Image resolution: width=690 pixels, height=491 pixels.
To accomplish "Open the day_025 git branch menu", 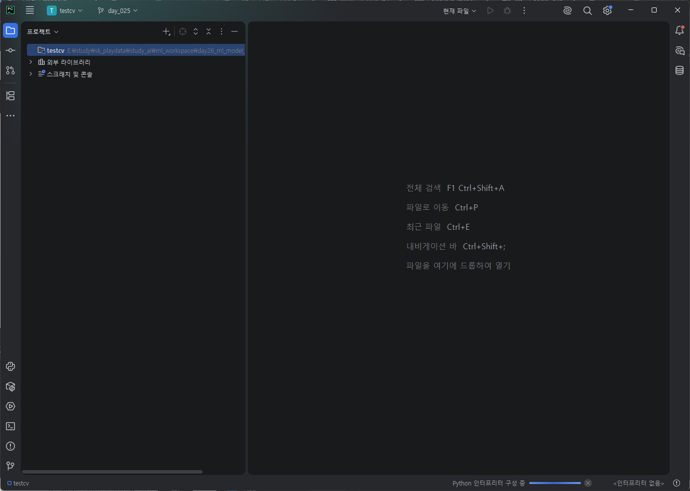I will [118, 10].
